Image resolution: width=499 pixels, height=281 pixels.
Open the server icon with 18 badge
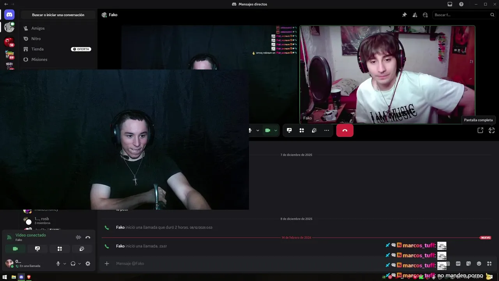click(x=9, y=41)
